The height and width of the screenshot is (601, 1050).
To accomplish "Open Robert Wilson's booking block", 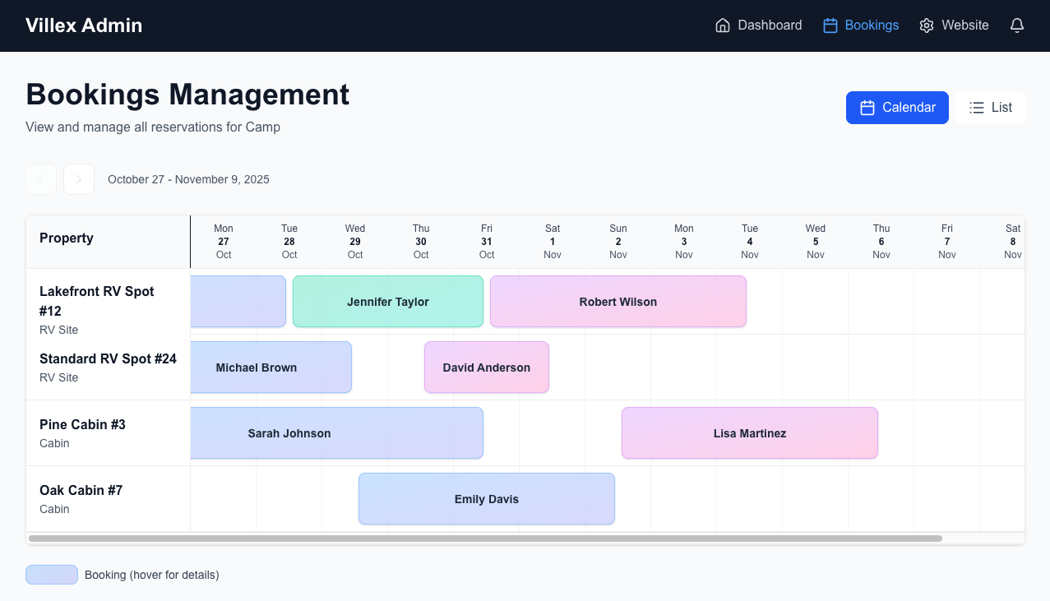I will [618, 302].
